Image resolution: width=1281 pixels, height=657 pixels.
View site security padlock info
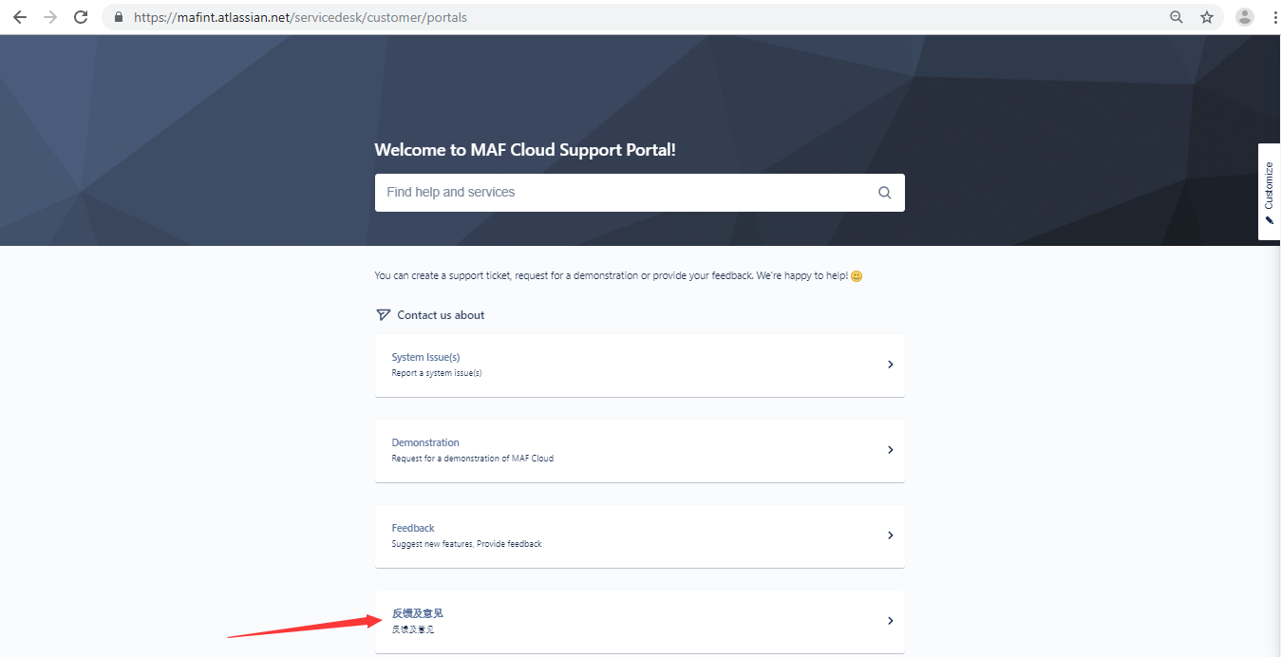[x=119, y=17]
